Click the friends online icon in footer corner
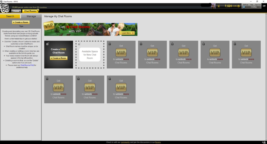The width and height of the screenshot is (267, 144). tap(264, 143)
